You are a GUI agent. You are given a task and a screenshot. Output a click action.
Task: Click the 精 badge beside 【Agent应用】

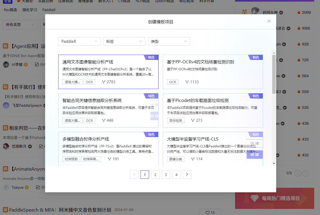(x=6, y=46)
